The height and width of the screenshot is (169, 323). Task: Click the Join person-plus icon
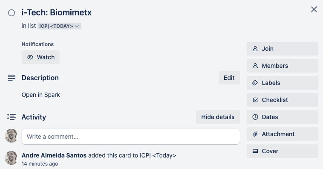pyautogui.click(x=255, y=49)
